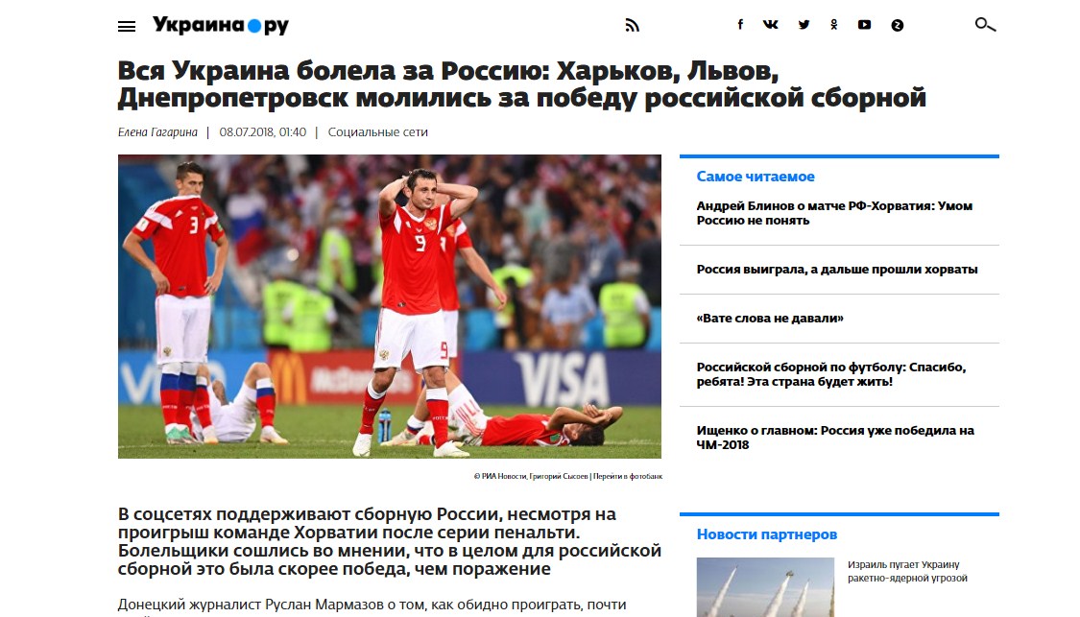Open the Twitter icon
Viewport: 1080px width, 617px height.
coord(804,25)
